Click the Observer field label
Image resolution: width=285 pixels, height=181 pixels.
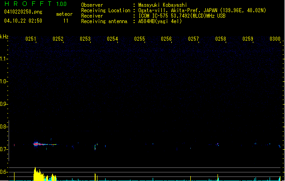coord(92,5)
